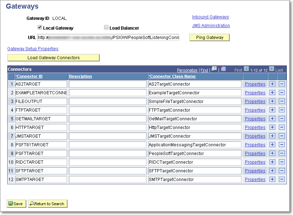Uncheck the Local Gateway checkbox

coord(40,27)
